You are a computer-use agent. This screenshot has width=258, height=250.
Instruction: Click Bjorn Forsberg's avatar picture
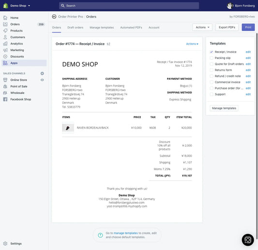230,6
